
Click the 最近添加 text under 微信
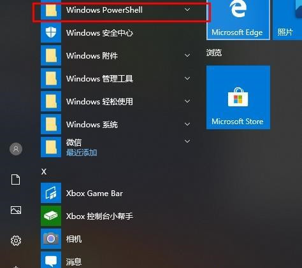(82, 152)
